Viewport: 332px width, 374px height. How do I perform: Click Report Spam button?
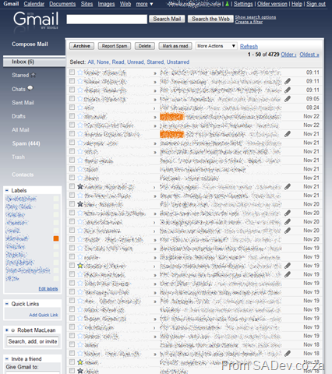tap(115, 46)
